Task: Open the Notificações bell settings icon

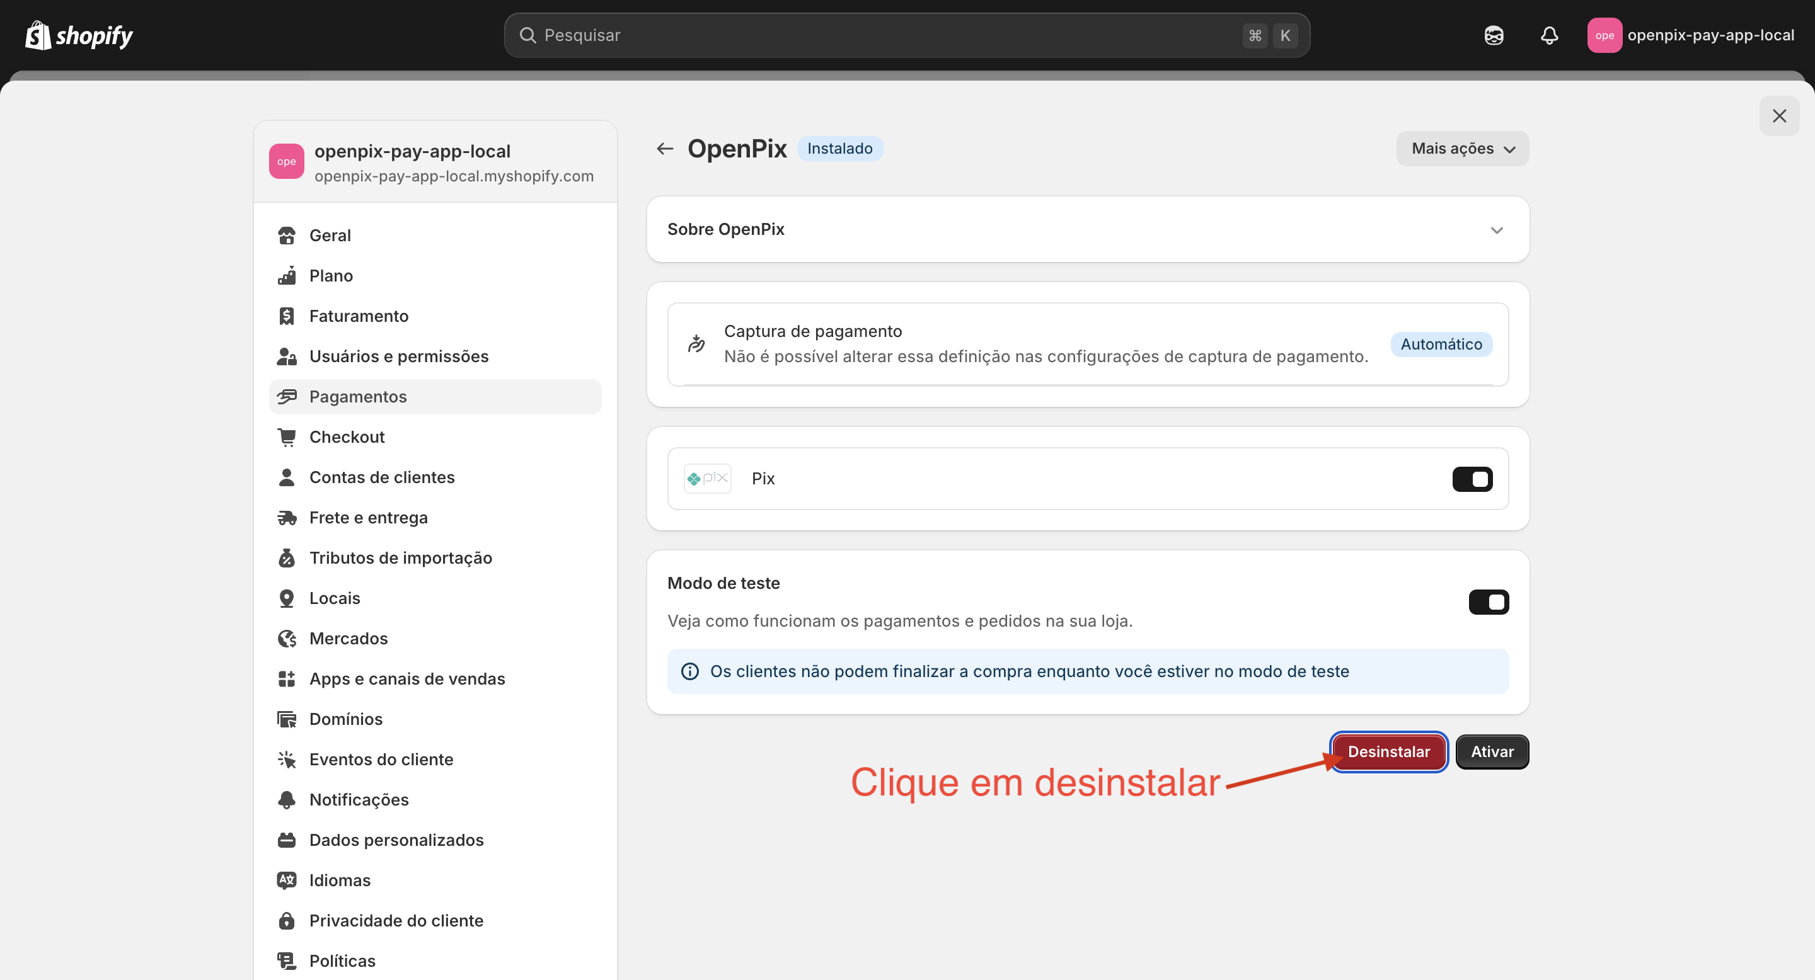Action: click(x=287, y=799)
